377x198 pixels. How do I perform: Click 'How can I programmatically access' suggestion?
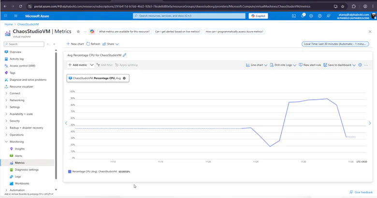coord(234,31)
